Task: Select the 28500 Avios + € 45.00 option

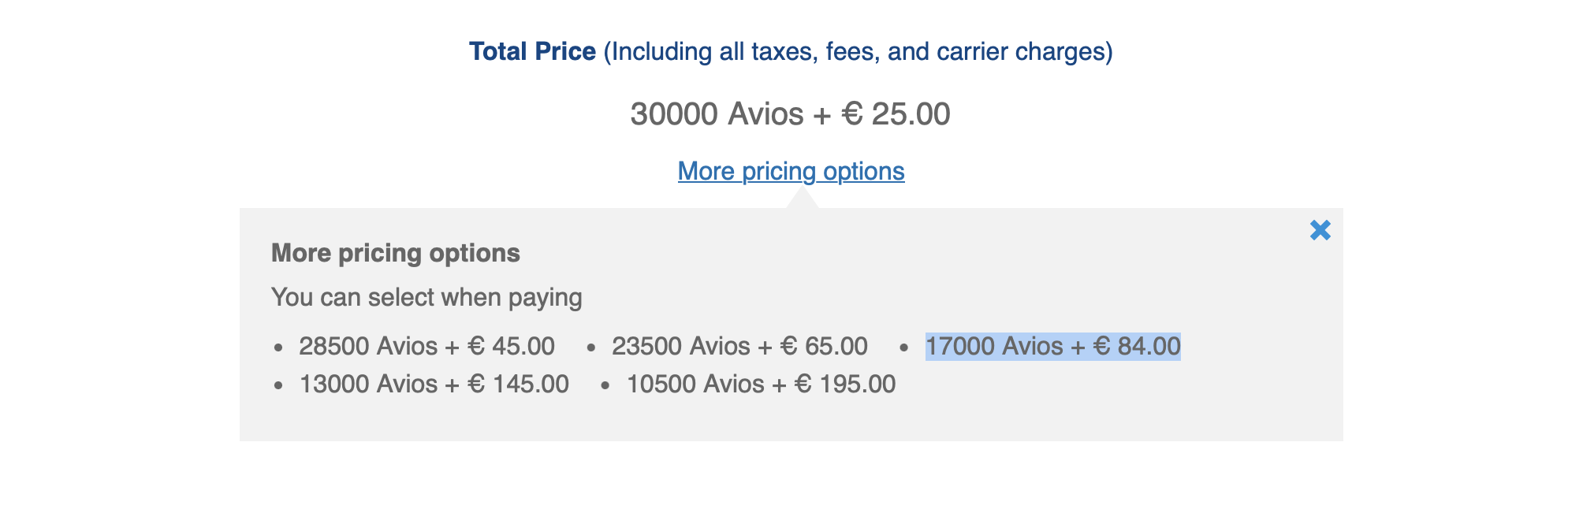Action: pos(426,346)
